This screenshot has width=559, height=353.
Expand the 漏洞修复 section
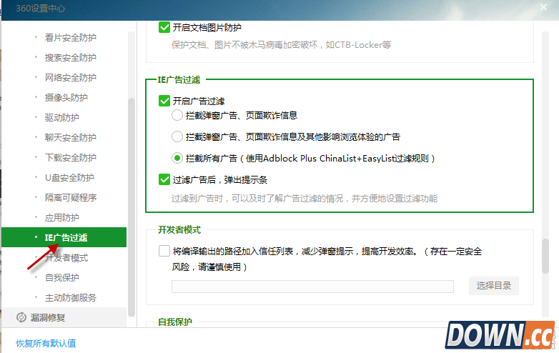coord(54,317)
